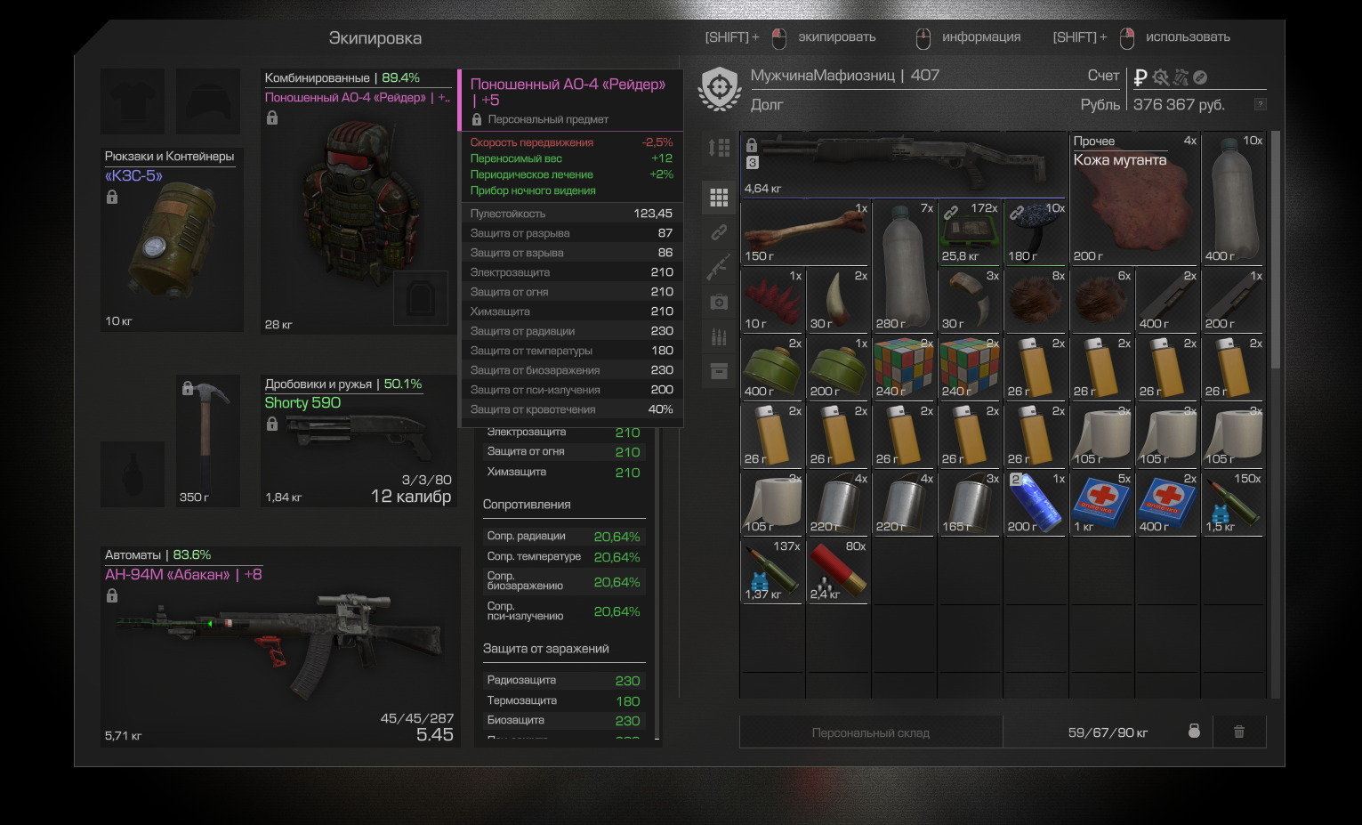This screenshot has width=1362, height=825.
Task: Click the КЗС-5 backpack slot
Action: click(x=172, y=240)
